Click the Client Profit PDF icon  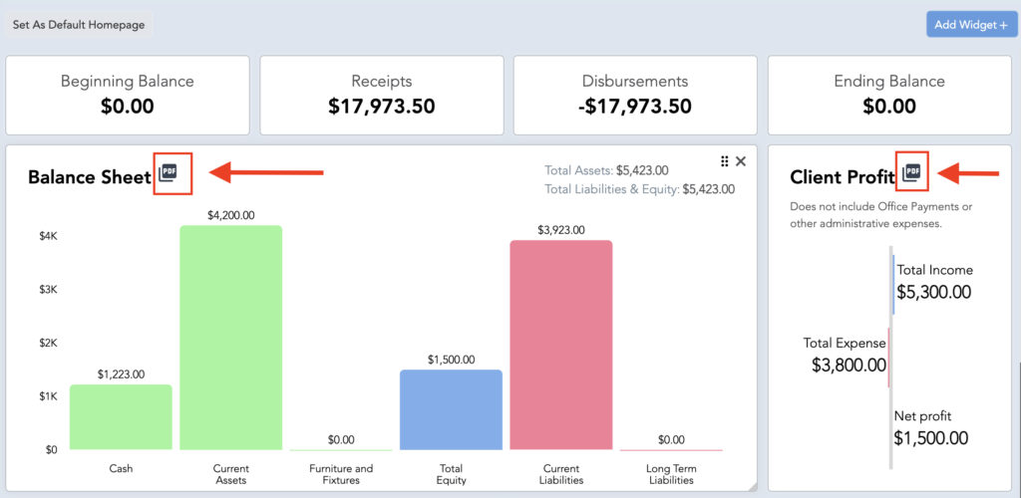click(x=911, y=173)
